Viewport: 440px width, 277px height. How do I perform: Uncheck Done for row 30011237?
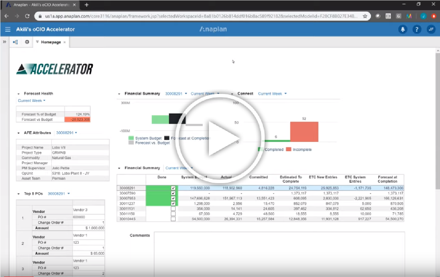[x=173, y=204]
